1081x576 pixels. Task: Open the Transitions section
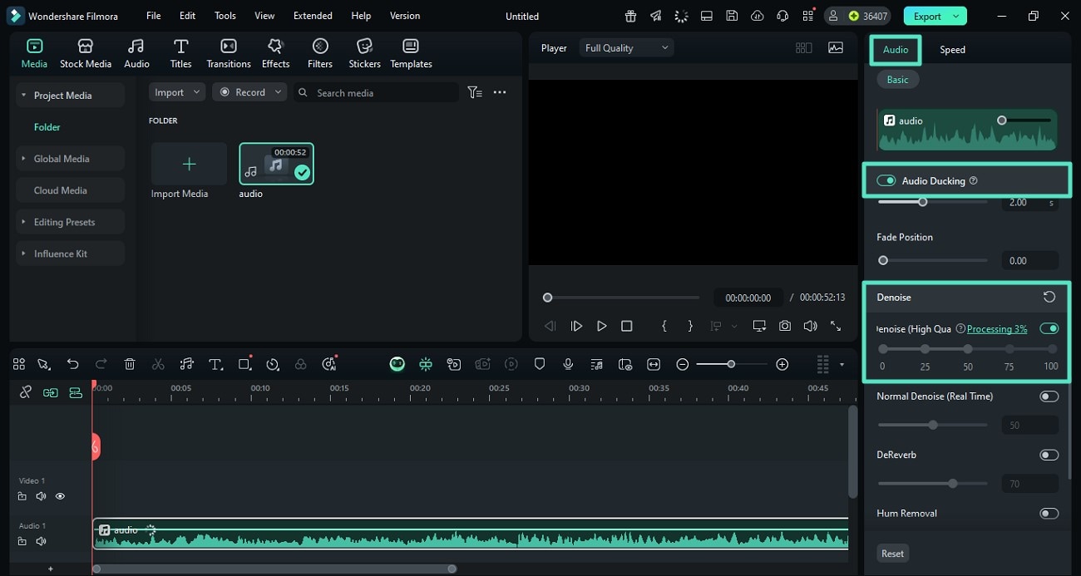228,53
